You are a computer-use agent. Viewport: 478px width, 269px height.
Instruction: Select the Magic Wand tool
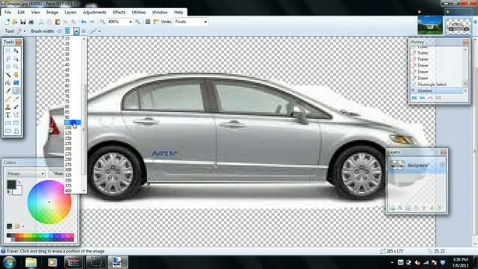[8, 75]
